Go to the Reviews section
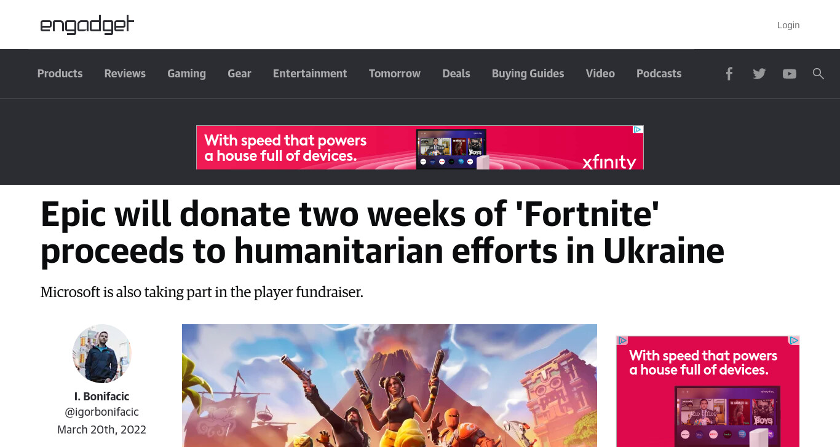The height and width of the screenshot is (447, 840). pos(125,74)
